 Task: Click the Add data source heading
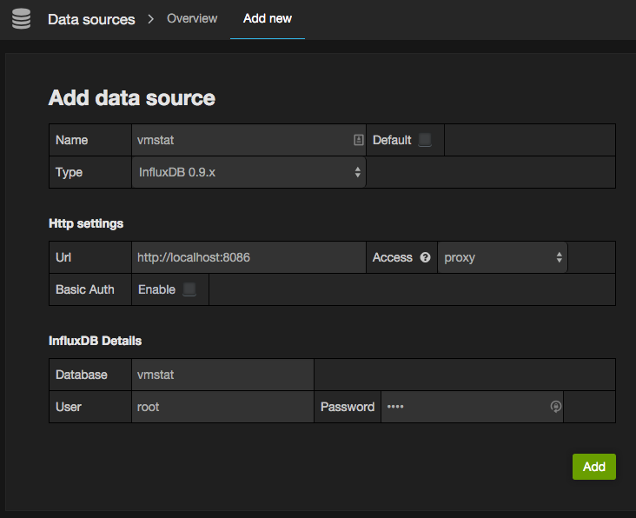click(132, 98)
